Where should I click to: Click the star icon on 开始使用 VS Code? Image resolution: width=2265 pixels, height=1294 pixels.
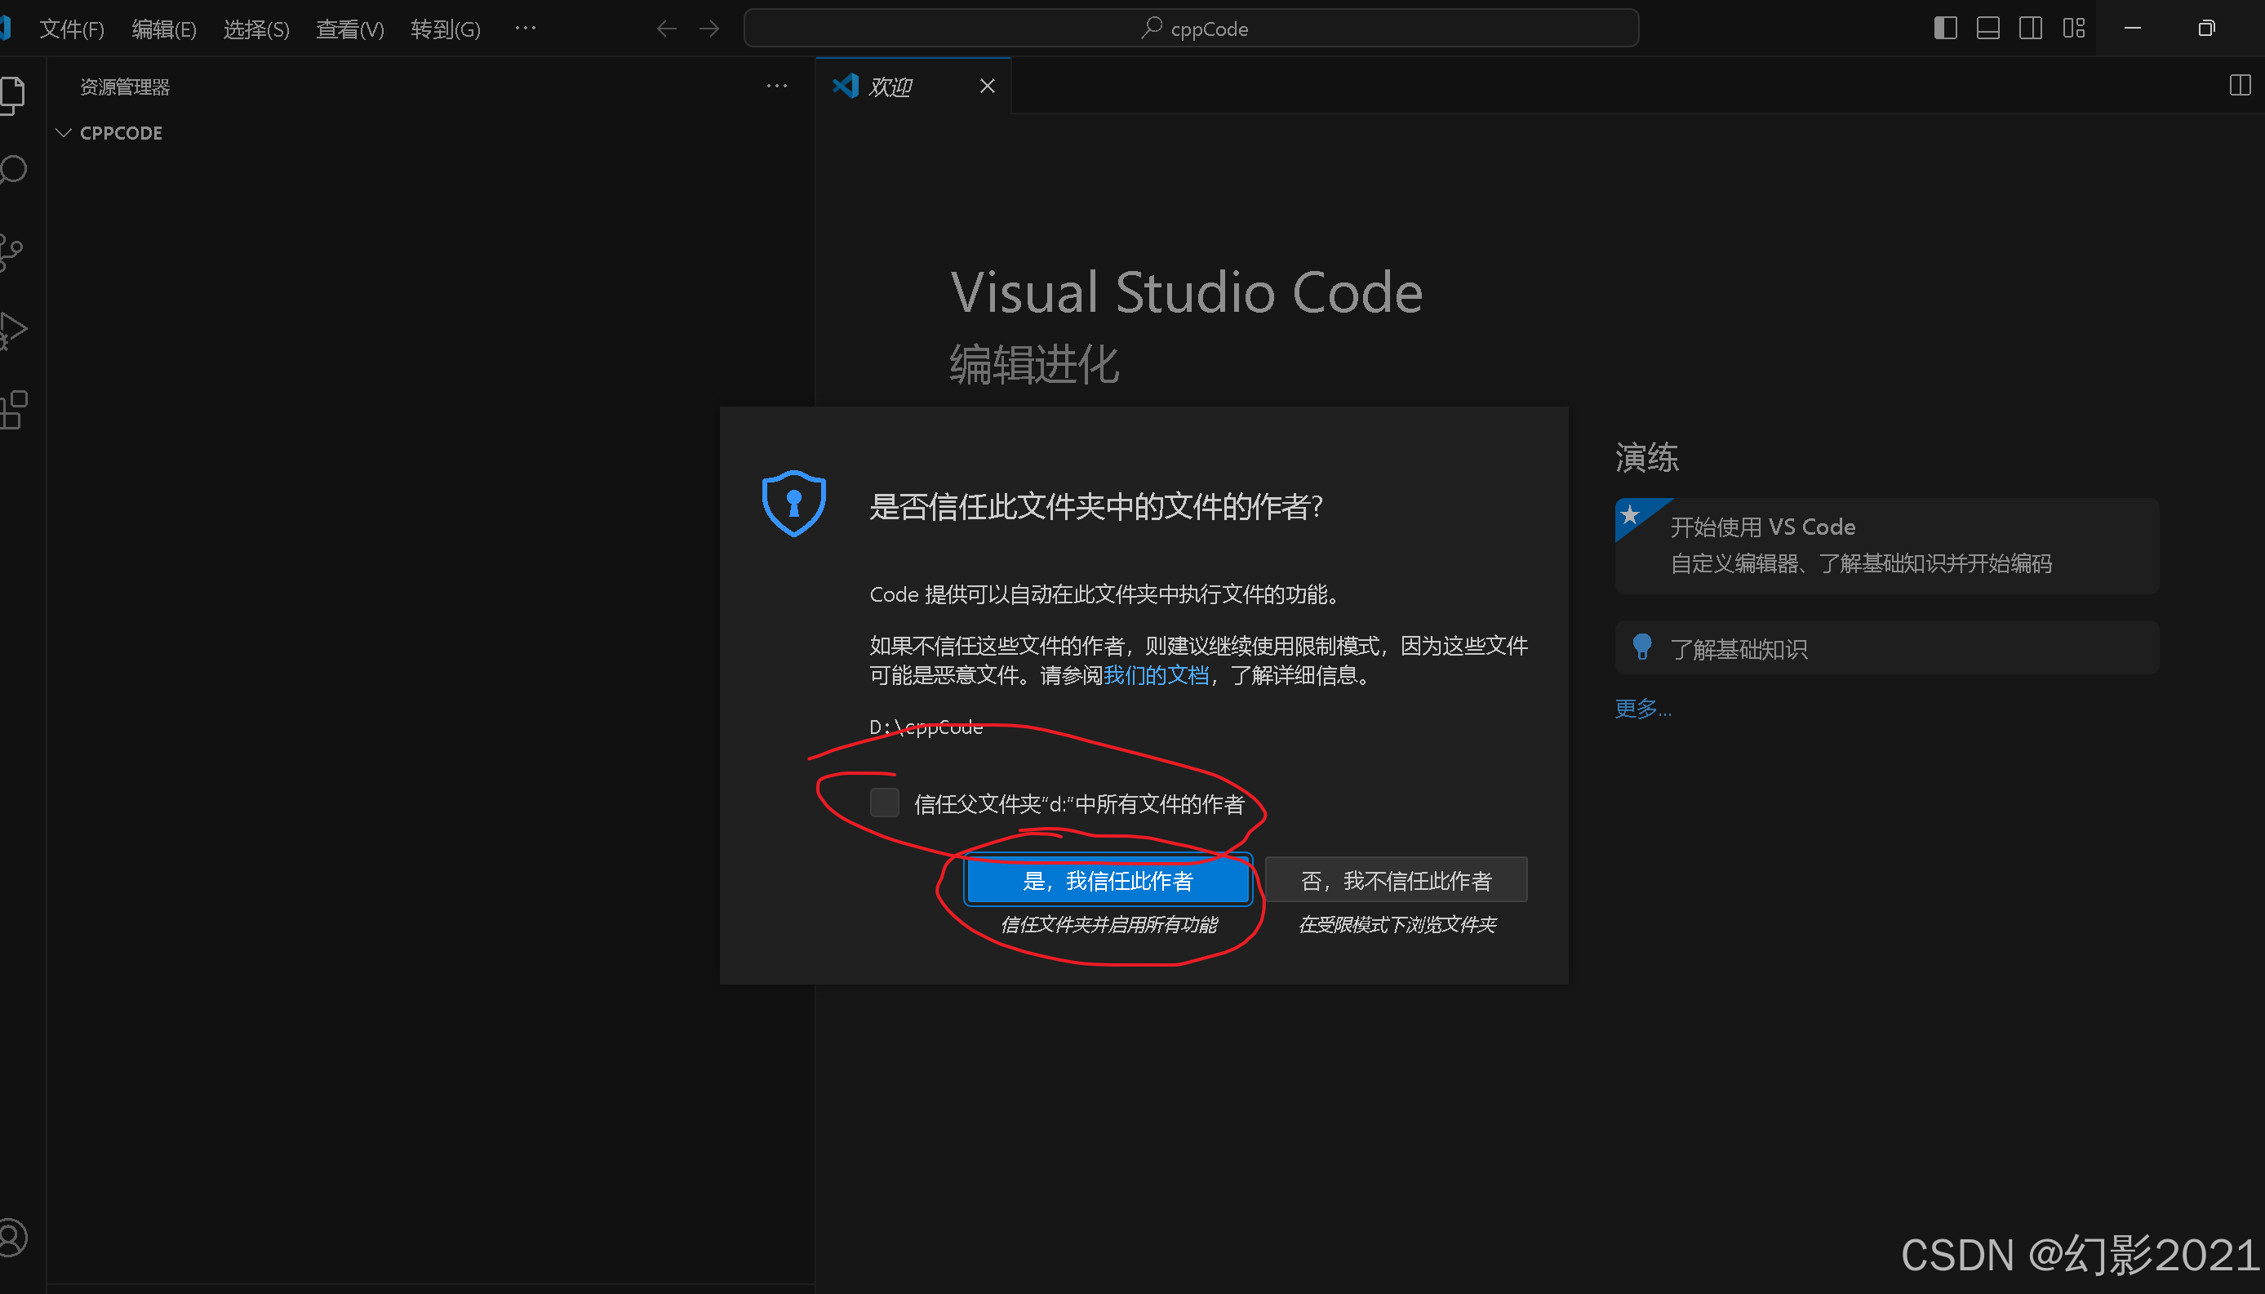[x=1630, y=514]
